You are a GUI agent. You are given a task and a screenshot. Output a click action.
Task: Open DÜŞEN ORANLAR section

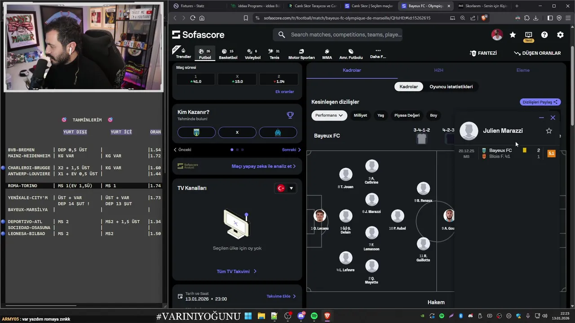point(537,53)
